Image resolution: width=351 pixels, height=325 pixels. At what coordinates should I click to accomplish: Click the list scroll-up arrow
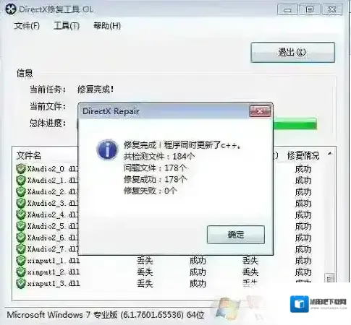330,153
